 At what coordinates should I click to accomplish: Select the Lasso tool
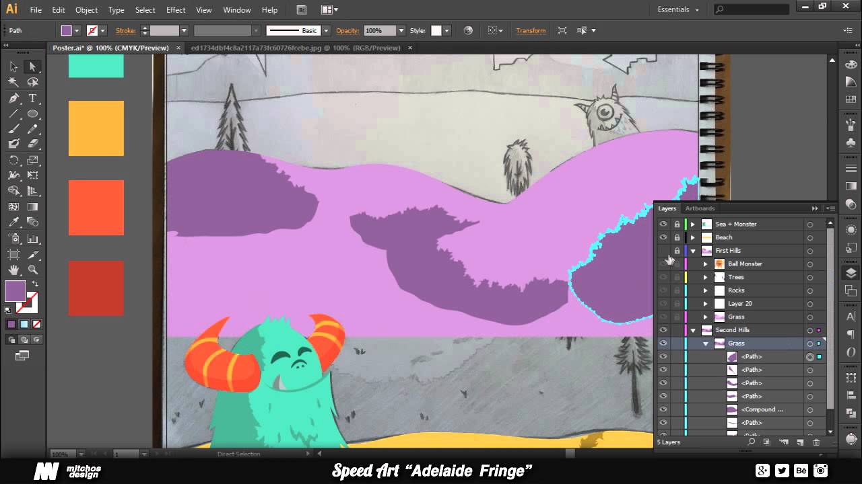(32, 82)
